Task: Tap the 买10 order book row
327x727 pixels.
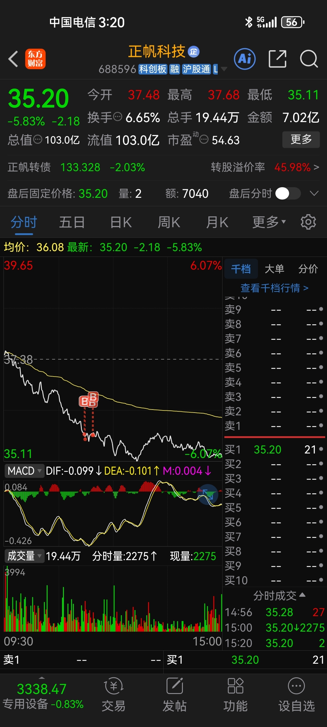Action: 274,580
